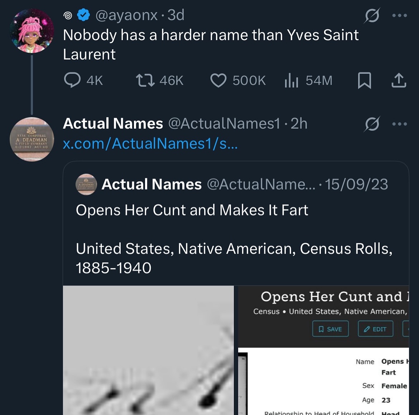This screenshot has height=415, width=419.
Task: Repost the @ayaonx tweet
Action: (x=145, y=80)
